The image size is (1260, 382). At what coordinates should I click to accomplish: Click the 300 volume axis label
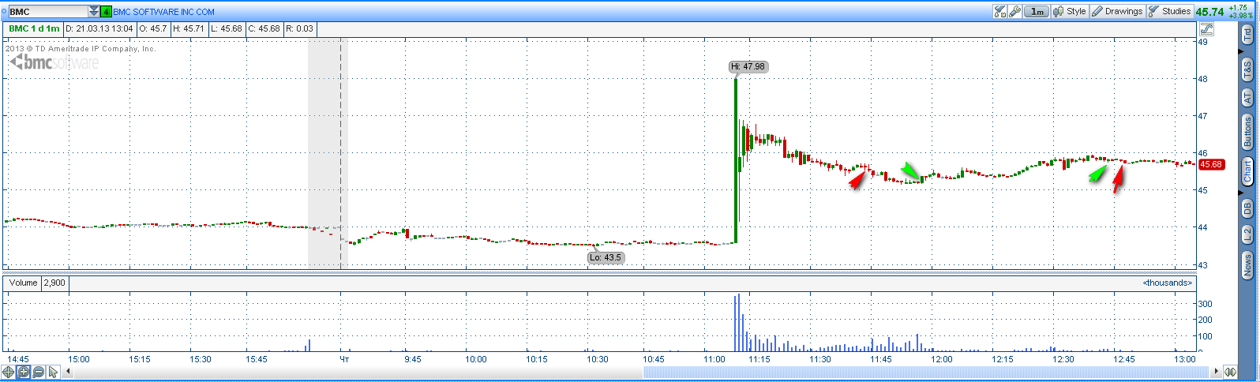point(1206,304)
